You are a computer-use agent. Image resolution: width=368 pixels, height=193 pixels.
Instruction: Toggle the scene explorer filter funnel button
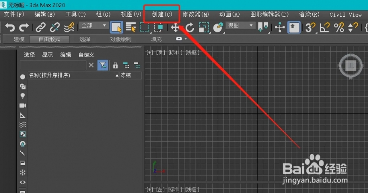(x=103, y=65)
